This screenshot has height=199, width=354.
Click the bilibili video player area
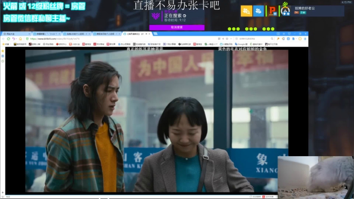click(157, 121)
